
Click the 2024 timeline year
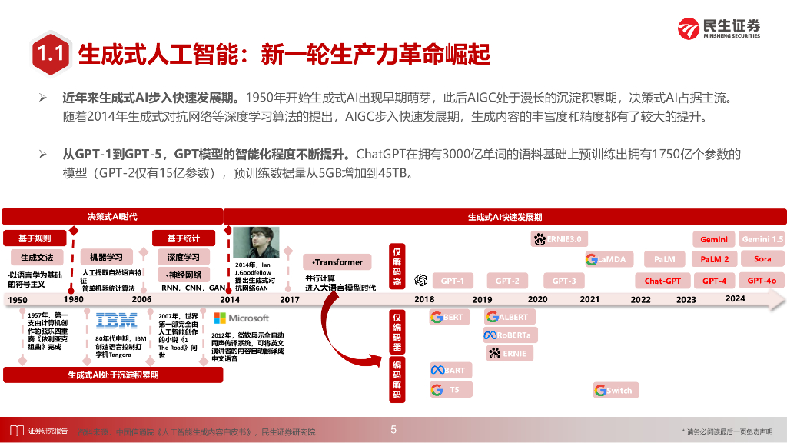click(x=736, y=299)
